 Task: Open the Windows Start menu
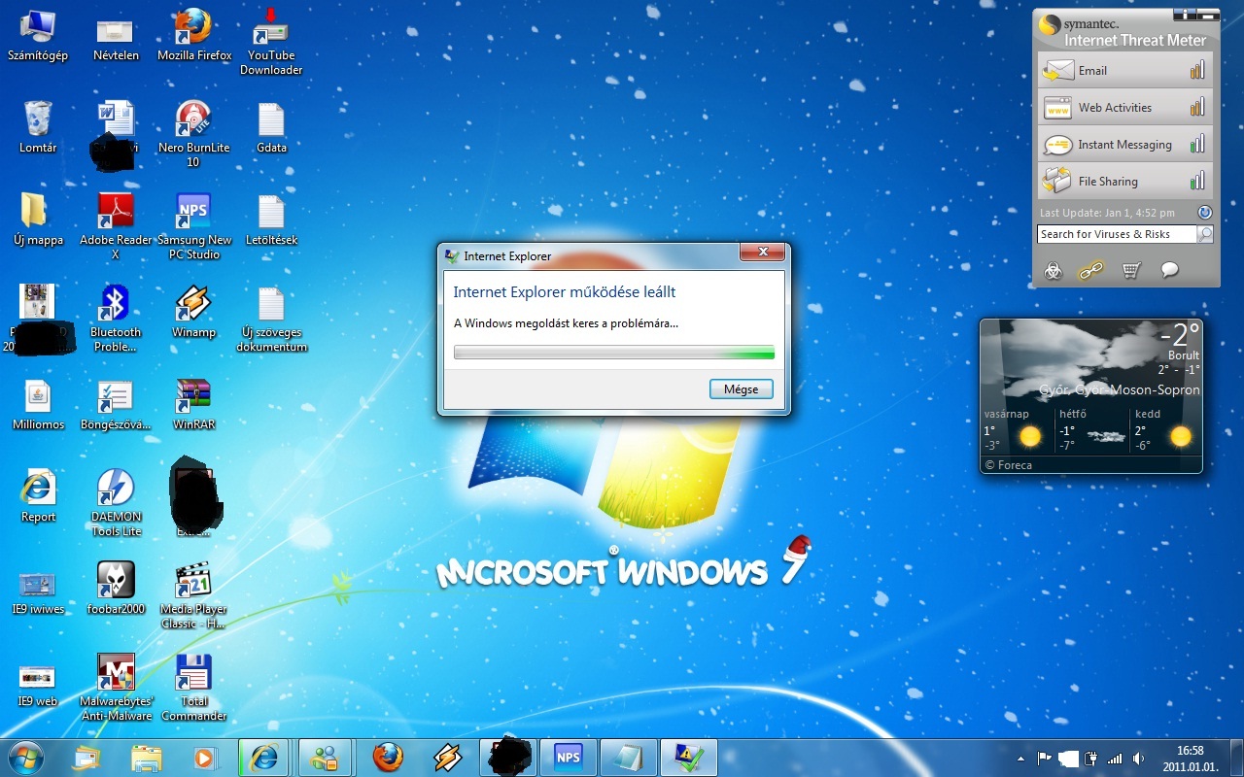(25, 758)
